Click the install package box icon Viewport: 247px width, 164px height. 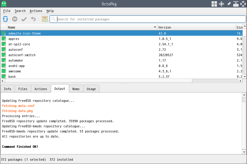pyautogui.click(x=45, y=19)
